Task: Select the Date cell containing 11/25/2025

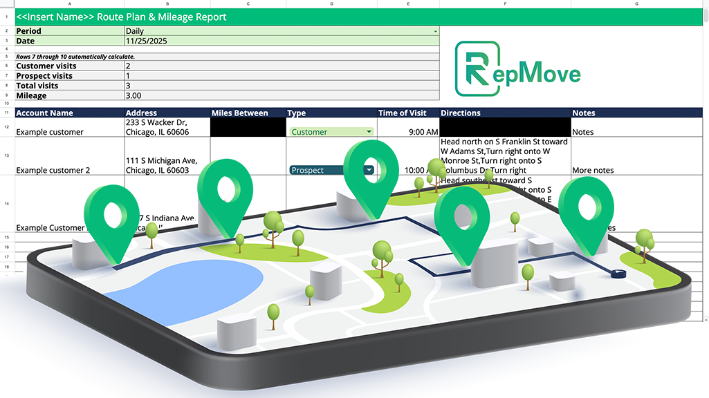Action: tap(277, 41)
